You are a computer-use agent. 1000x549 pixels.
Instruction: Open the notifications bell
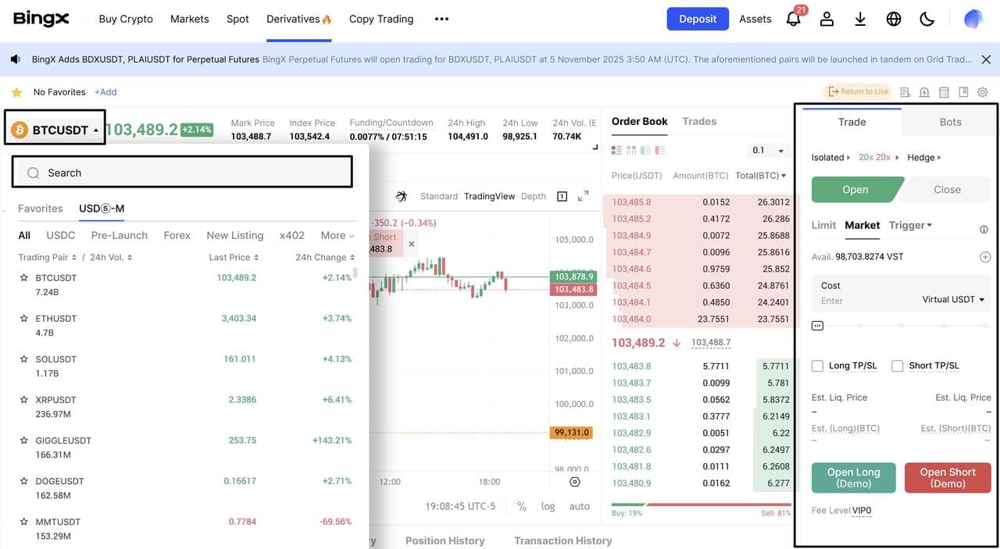click(x=794, y=20)
